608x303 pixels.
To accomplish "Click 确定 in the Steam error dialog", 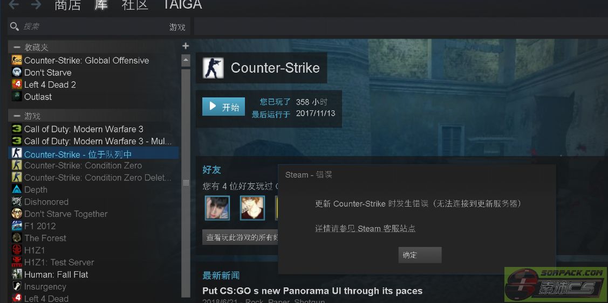I will pos(420,255).
